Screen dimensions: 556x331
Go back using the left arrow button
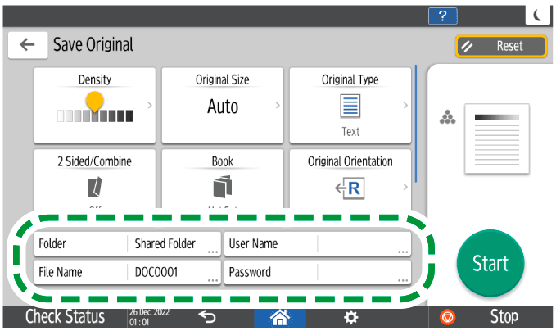[28, 45]
